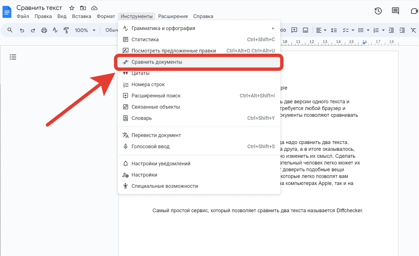This screenshot has height=256, width=419.
Task: Click the right indent marker on ruler
Action: (x=364, y=43)
